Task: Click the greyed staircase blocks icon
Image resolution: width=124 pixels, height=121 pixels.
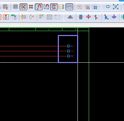Action: coord(42,17)
